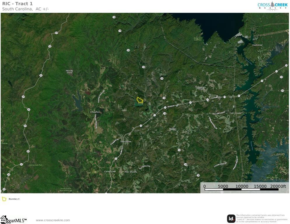
Task: Select the Salem town label
Action: coord(173,129)
